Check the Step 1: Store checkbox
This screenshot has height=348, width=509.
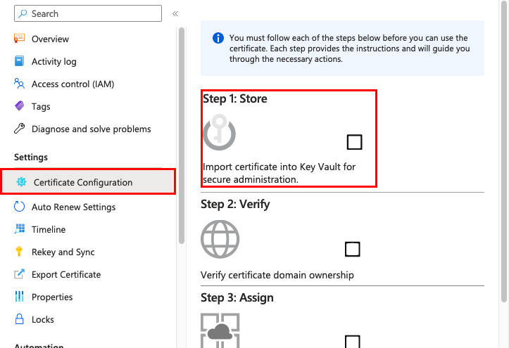pyautogui.click(x=355, y=142)
